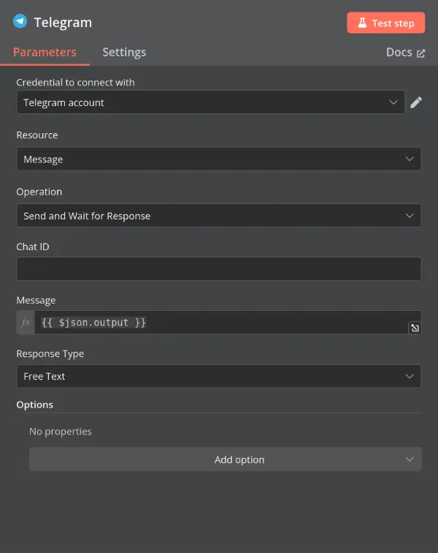Click the flask icon on Test step
438x553 pixels.
(x=361, y=23)
